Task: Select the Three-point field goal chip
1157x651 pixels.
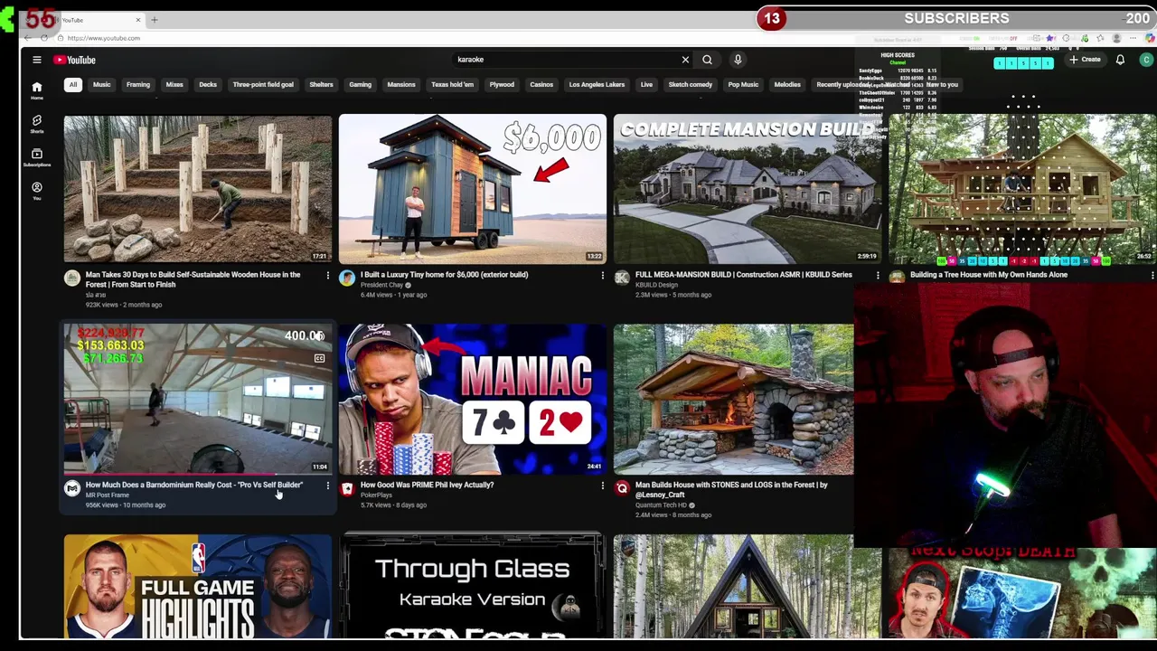Action: 263,85
